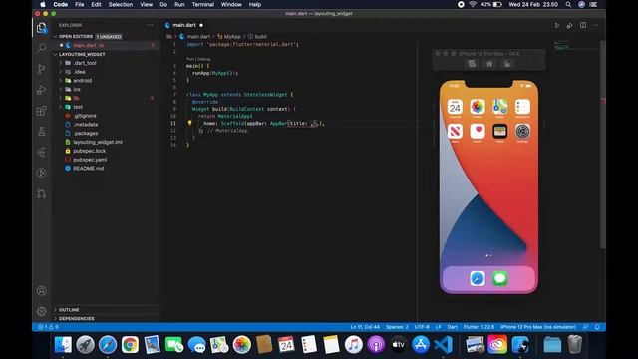Screen dimensions: 638x359
Task: Open the File menu
Action: [80, 4]
